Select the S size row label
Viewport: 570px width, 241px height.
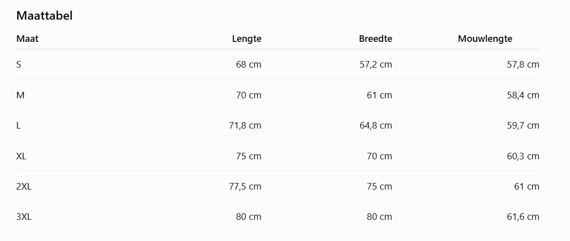point(19,65)
